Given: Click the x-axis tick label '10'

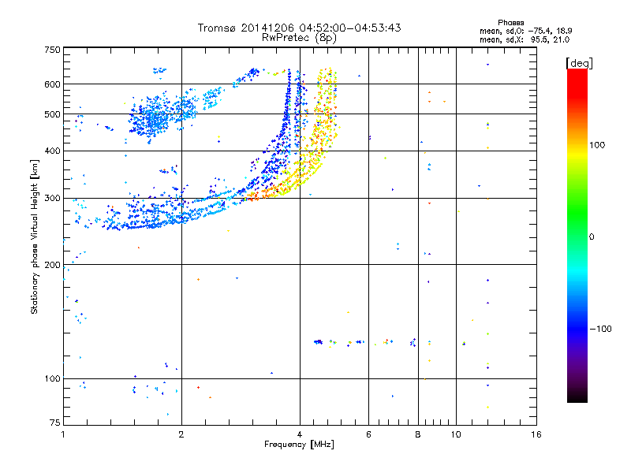Looking at the screenshot, I should (456, 434).
